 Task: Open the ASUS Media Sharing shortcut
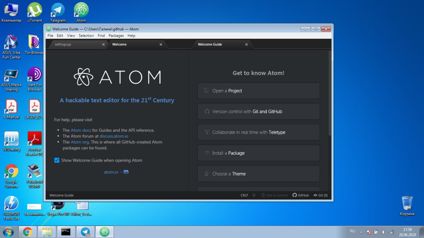pyautogui.click(x=11, y=79)
